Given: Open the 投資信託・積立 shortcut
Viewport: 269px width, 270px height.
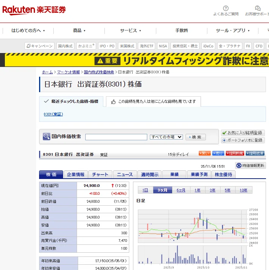Looking at the screenshot, I should tap(185, 46).
